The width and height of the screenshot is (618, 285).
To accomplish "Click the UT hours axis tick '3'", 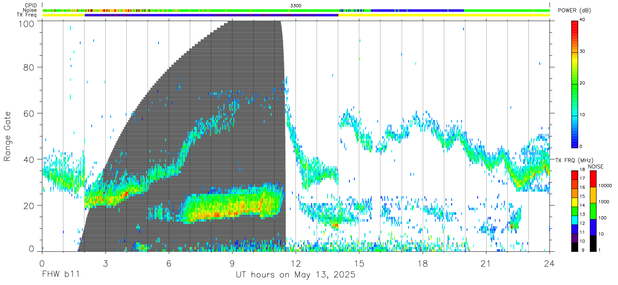I will [105, 263].
